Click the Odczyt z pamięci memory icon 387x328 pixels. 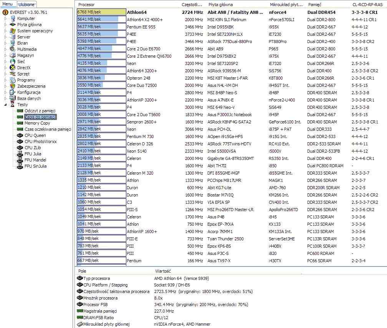(x=20, y=111)
